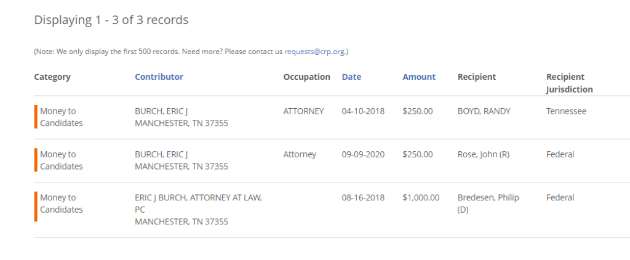Click the Recipient column header
630x260 pixels.
477,77
